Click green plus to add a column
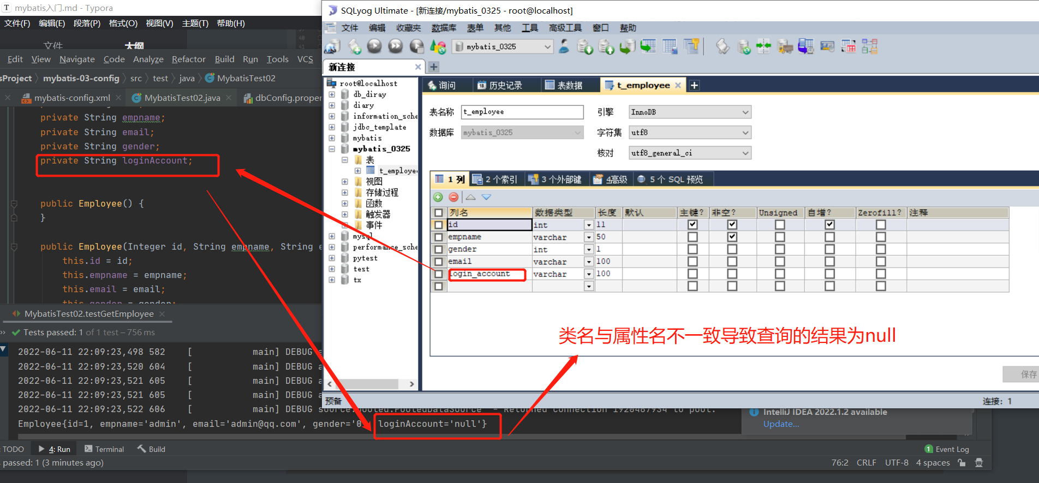1039x483 pixels. [438, 197]
